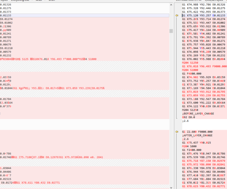Screen dimensions: 227x189
Task: Select the ;BEFORE_LAYER_CHANGE line in right pane
Action: coord(197,113)
